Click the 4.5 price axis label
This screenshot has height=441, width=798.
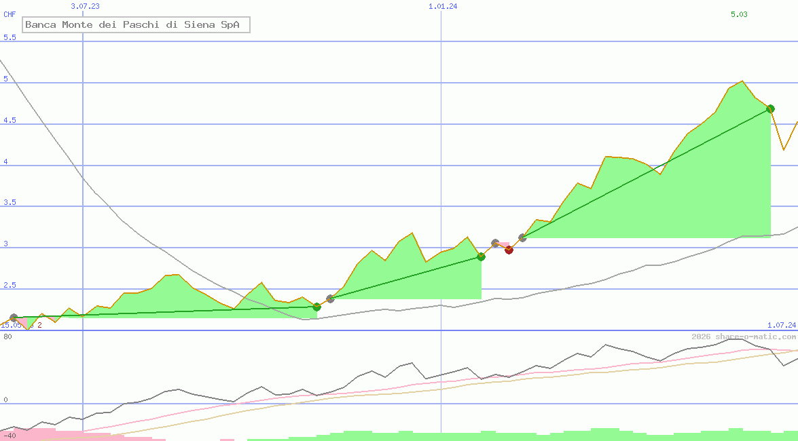click(10, 121)
